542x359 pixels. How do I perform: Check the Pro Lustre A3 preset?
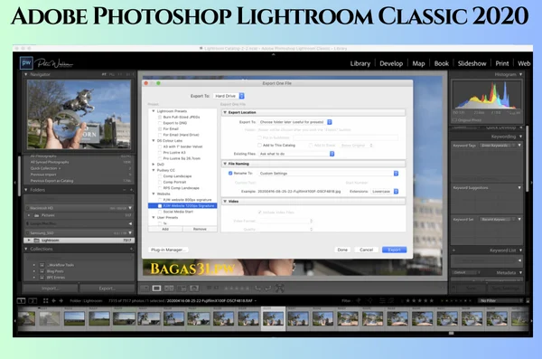tap(160, 152)
